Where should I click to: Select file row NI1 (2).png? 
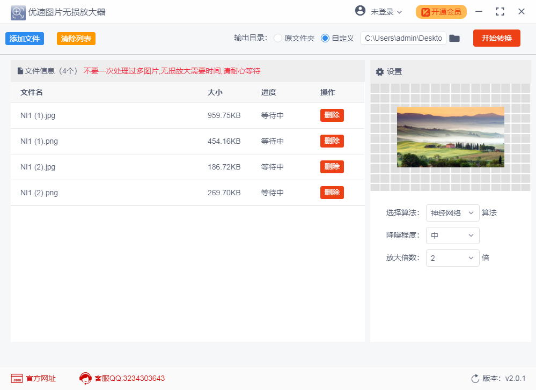coord(188,193)
